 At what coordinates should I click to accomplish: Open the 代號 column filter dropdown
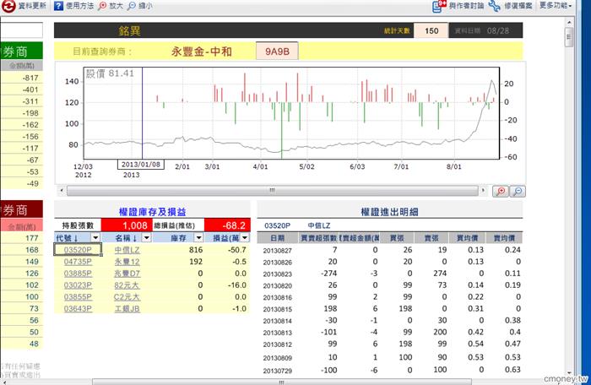pos(95,237)
